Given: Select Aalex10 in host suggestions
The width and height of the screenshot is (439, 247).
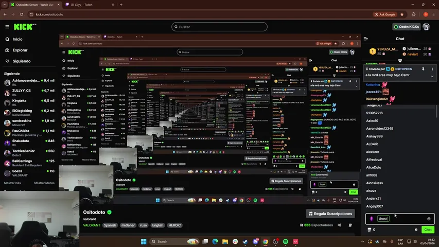Looking at the screenshot, I should coord(372,121).
